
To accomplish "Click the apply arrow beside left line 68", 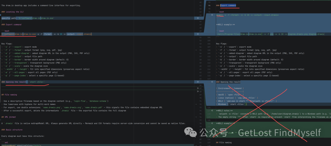I will (x=198, y=91).
